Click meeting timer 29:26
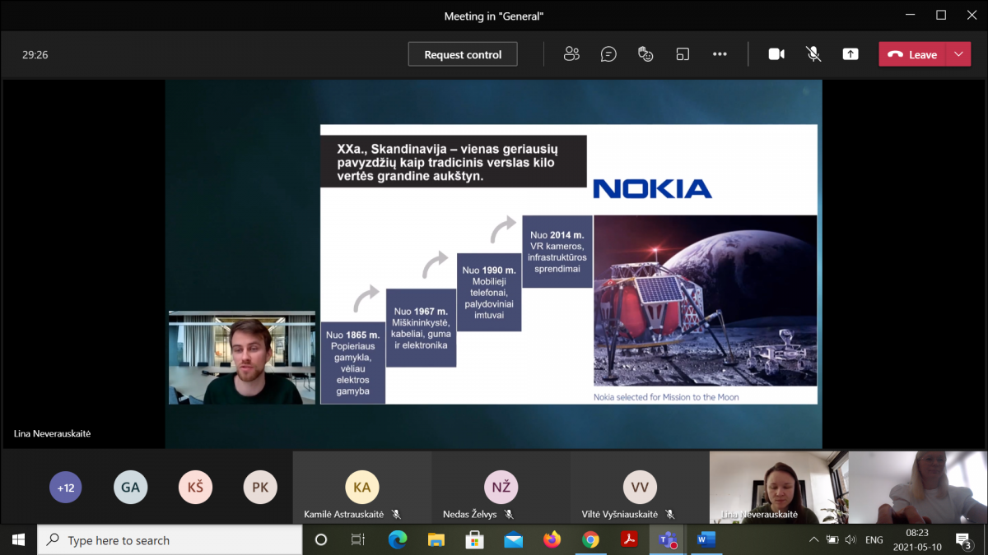 coord(35,55)
